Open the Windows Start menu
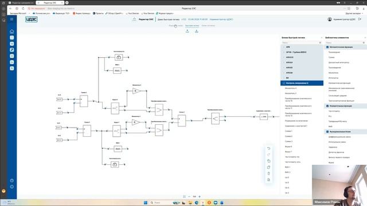The height and width of the screenshot is (206, 367). coord(146,203)
